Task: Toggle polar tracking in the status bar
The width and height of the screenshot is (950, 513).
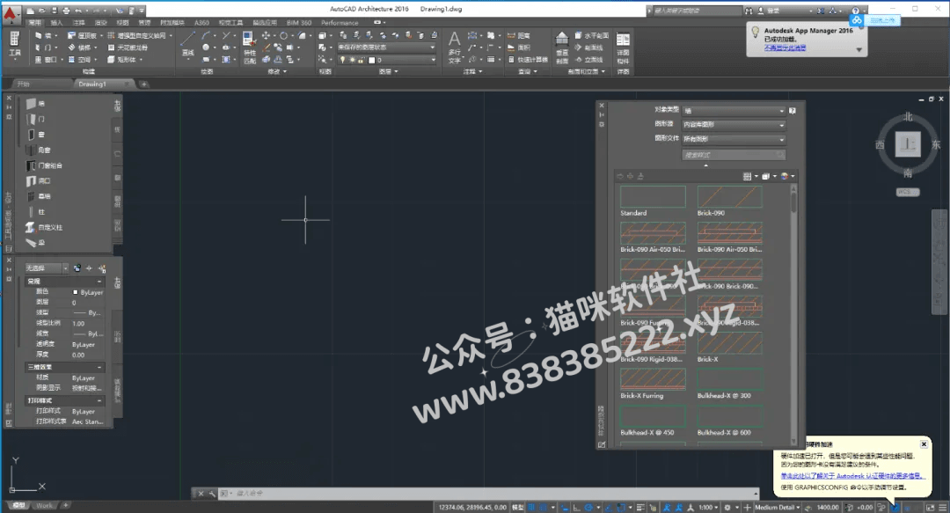Action: 588,508
